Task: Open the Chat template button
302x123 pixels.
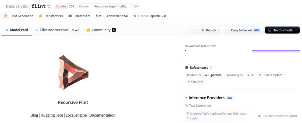Action: pyautogui.click(x=270, y=75)
